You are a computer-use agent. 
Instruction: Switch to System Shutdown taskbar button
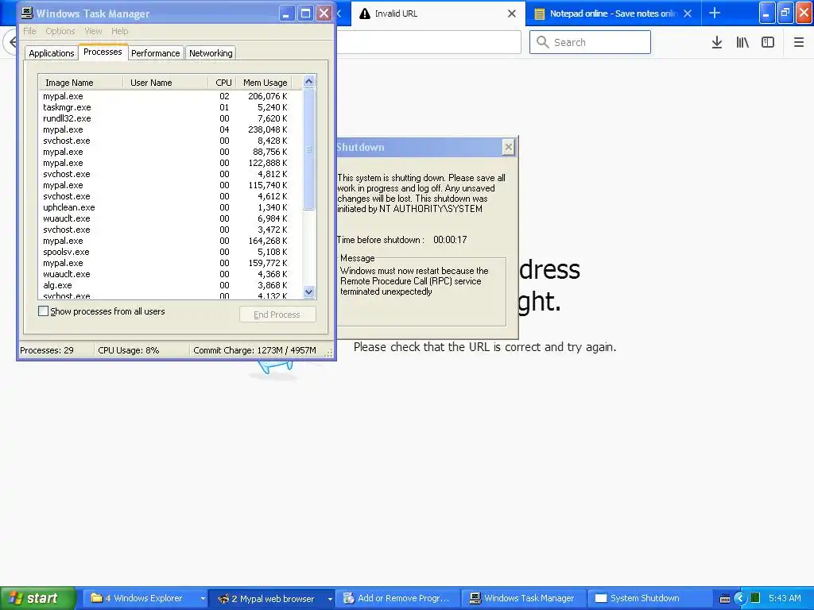click(649, 598)
